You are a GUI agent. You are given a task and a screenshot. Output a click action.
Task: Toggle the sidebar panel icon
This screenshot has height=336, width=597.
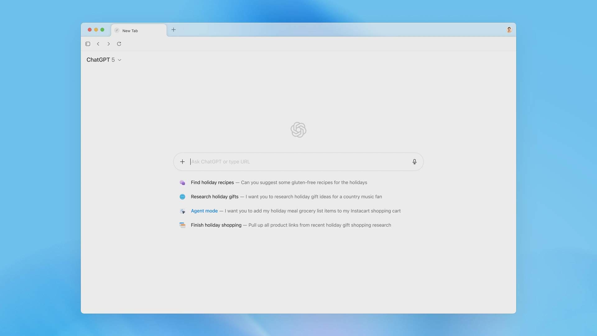(x=88, y=44)
